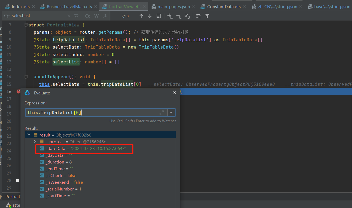This screenshot has height=208, width=352.
Task: Select the _endTime result row
Action: point(100,169)
